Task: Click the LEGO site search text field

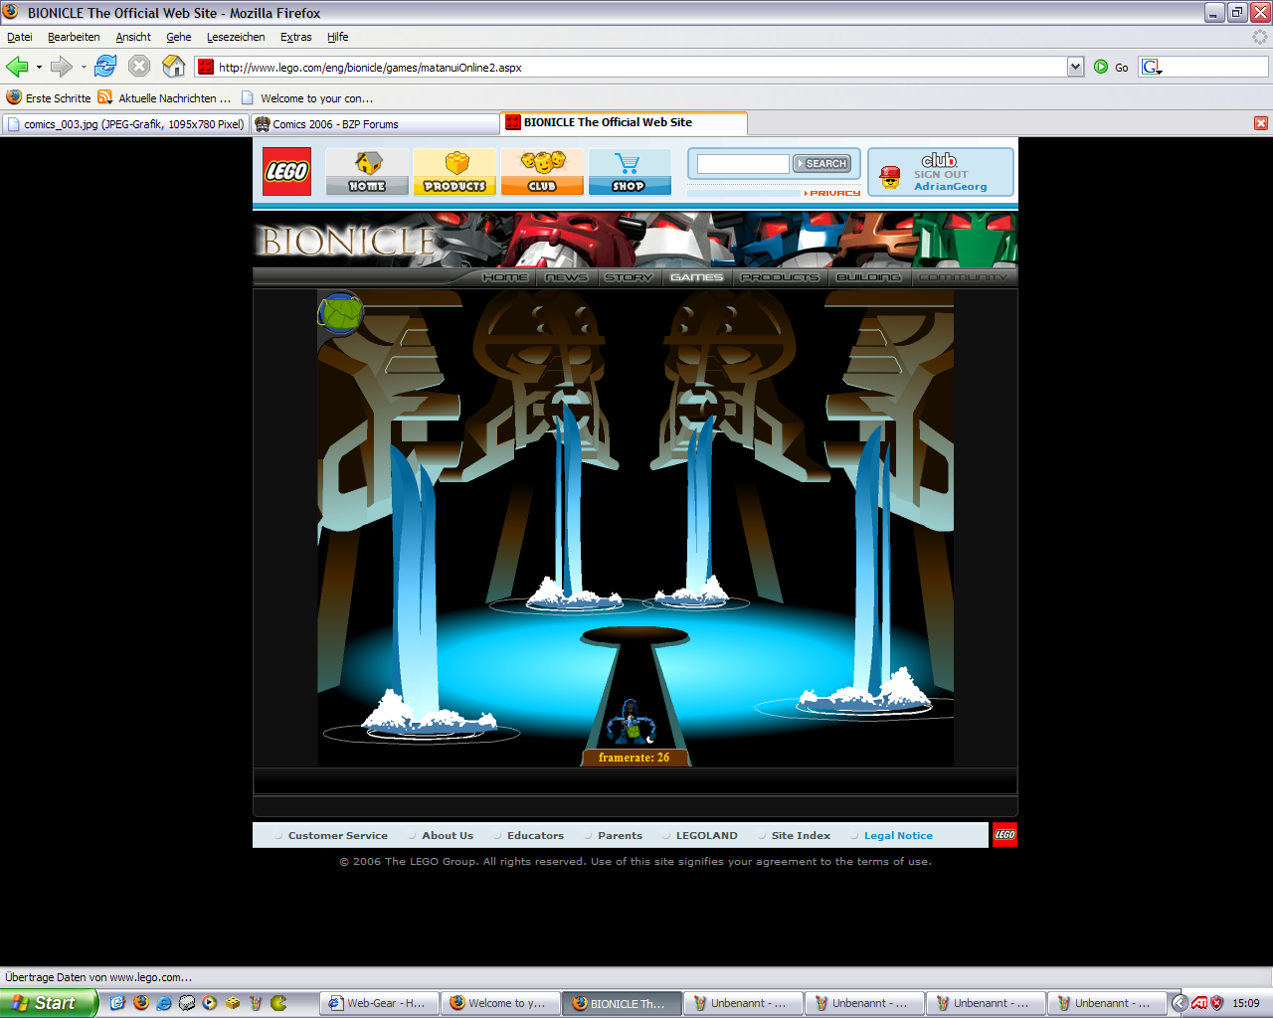Action: (x=743, y=164)
